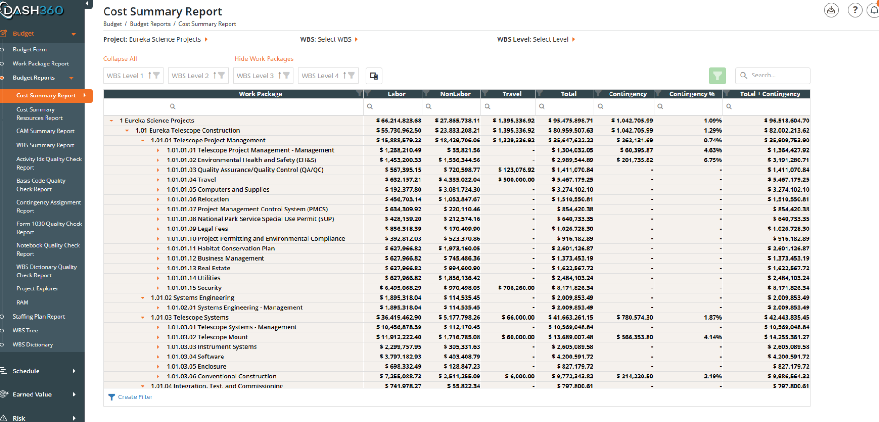879x422 pixels.
Task: Click the download/export icon in header
Action: tap(831, 10)
